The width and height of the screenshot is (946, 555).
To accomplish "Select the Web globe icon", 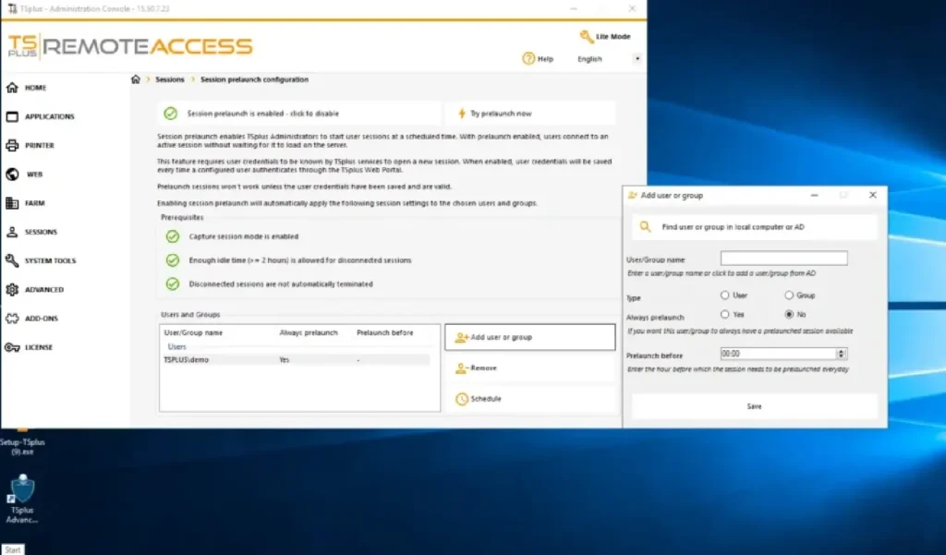I will 12,175.
